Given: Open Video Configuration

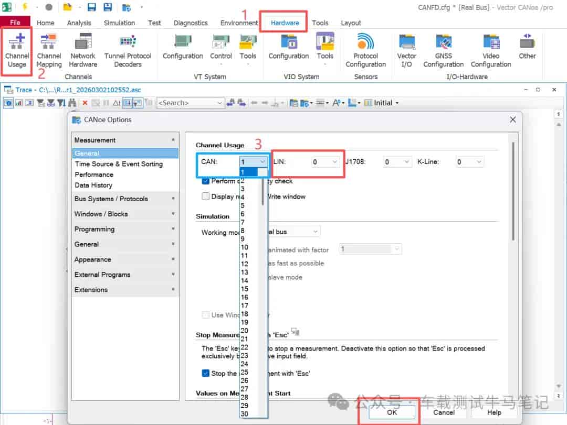Looking at the screenshot, I should (x=491, y=50).
